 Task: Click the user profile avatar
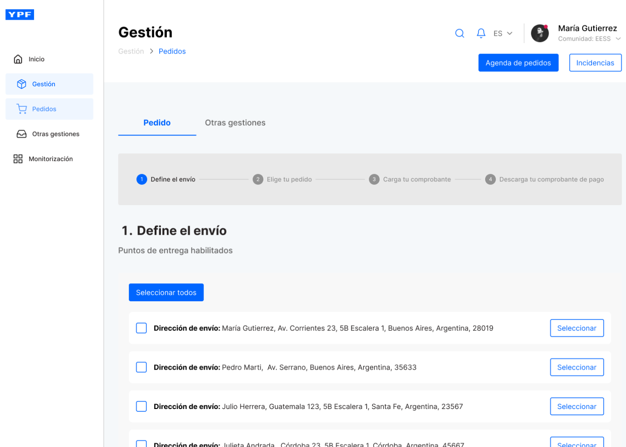(540, 34)
